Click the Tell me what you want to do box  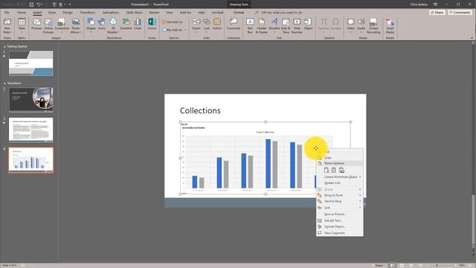pyautogui.click(x=279, y=13)
